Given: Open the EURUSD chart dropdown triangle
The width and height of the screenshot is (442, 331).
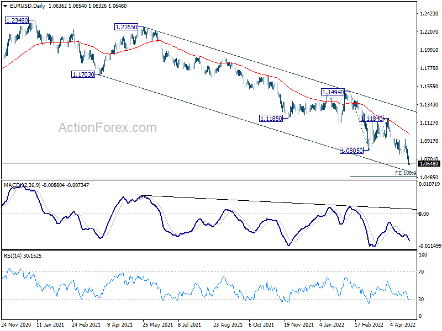Looking at the screenshot, I should click(x=5, y=6).
